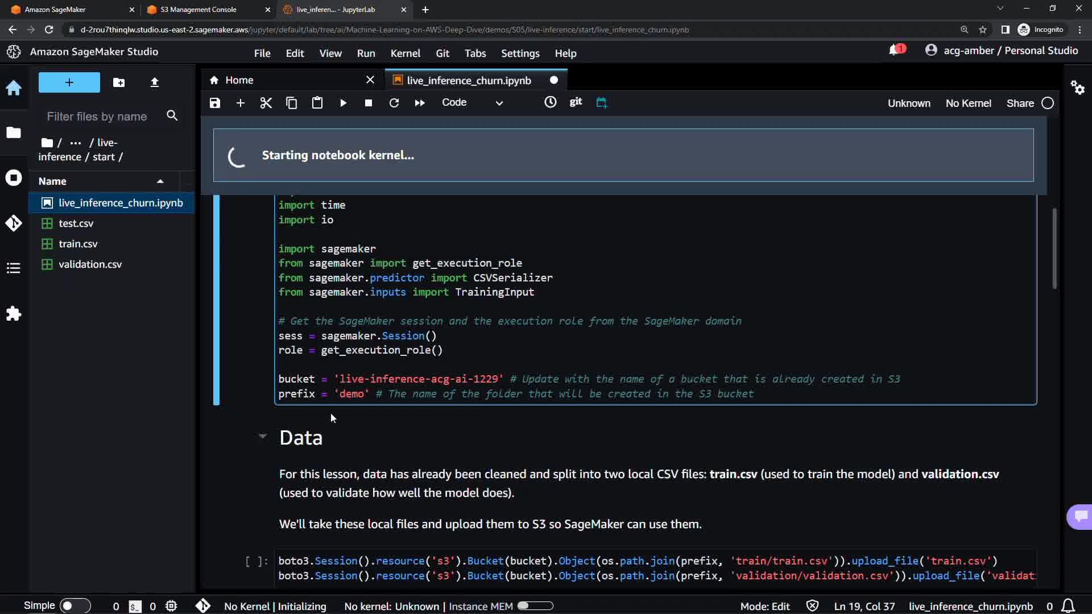Click the Share circle indicator
The width and height of the screenshot is (1092, 614).
(x=1048, y=103)
